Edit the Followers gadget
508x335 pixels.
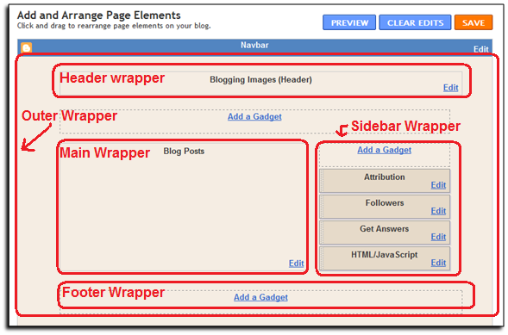click(x=438, y=211)
